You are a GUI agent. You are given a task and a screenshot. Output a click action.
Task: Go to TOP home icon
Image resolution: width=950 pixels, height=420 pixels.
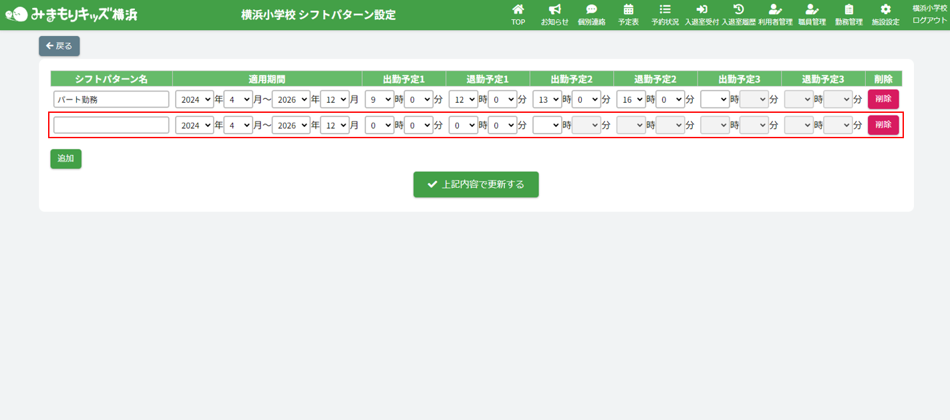tap(518, 9)
